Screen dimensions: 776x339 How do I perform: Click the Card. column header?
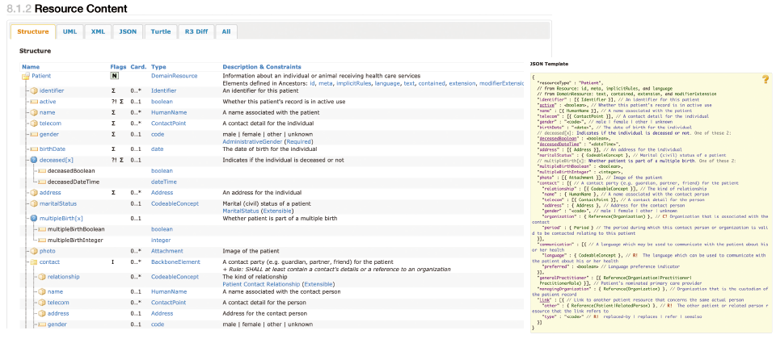[x=138, y=67]
